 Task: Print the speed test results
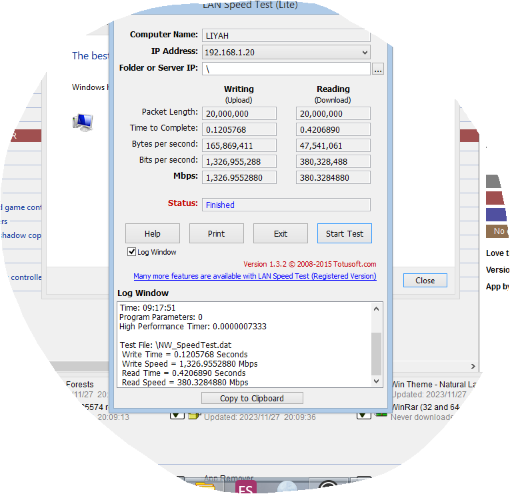pos(216,233)
